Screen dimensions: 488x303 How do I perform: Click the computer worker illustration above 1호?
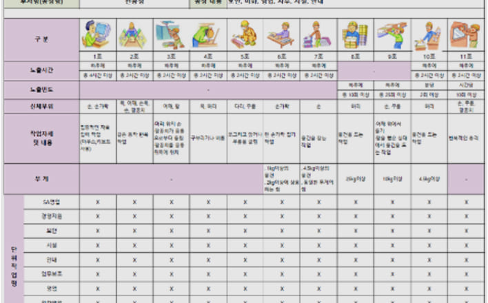click(x=97, y=34)
